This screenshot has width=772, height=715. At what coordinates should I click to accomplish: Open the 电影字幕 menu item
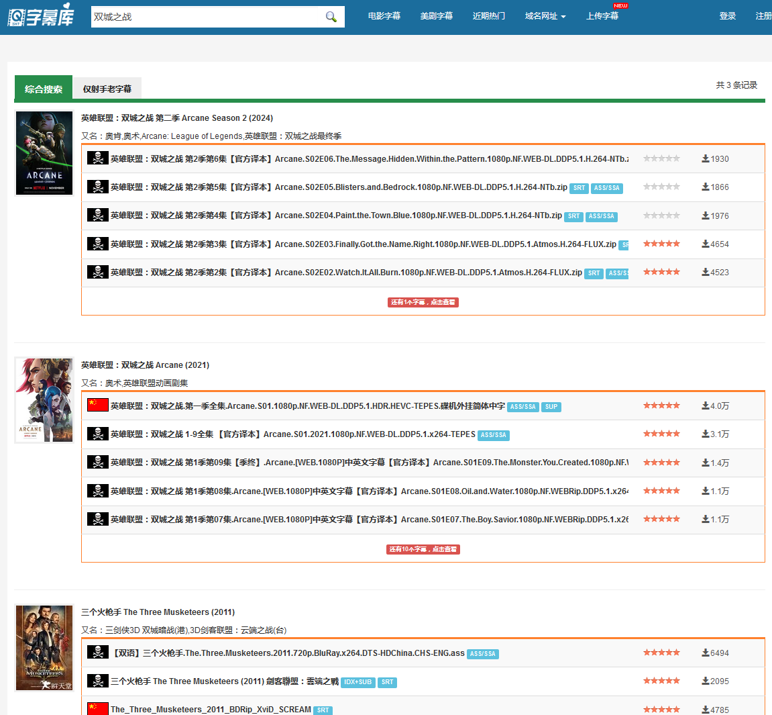click(384, 16)
